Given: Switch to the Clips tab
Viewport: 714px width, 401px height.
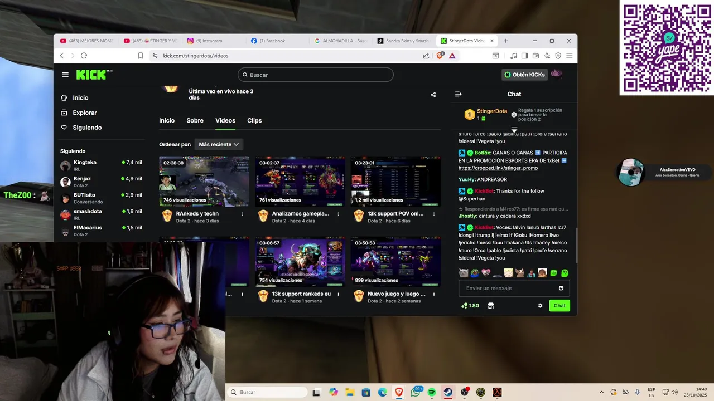Looking at the screenshot, I should pos(254,120).
